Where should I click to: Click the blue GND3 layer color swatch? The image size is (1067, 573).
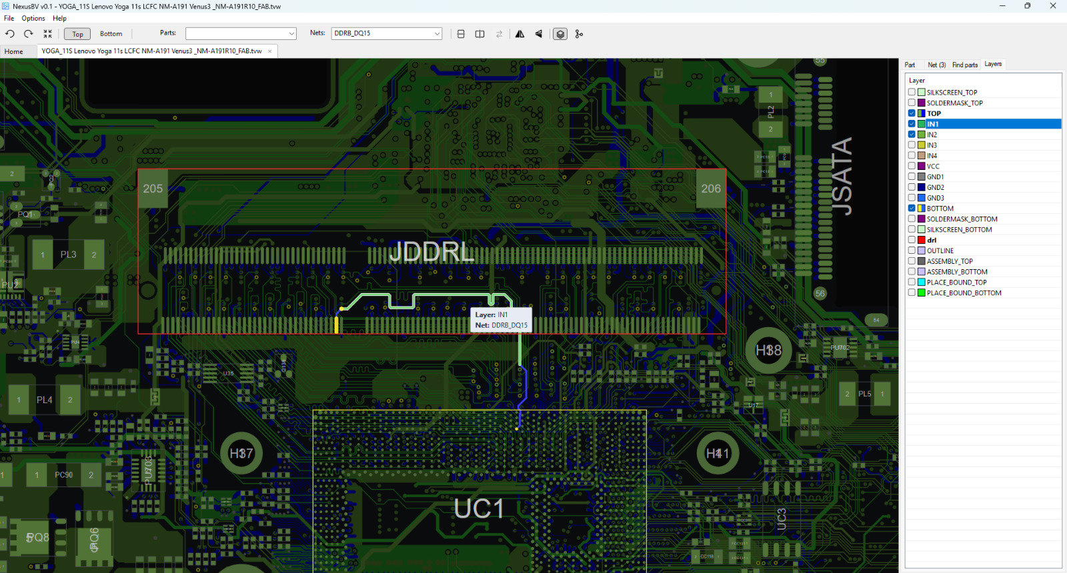tap(922, 198)
